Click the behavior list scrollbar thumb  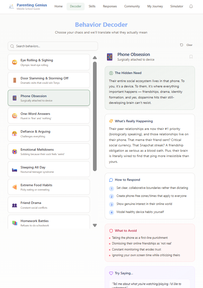click(x=95, y=116)
